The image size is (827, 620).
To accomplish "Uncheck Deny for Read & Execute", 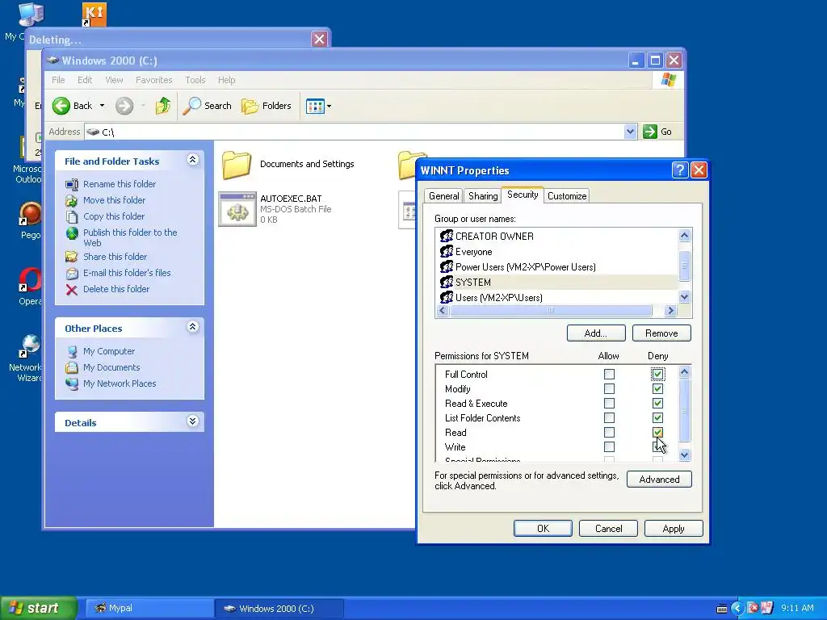I will [x=657, y=404].
